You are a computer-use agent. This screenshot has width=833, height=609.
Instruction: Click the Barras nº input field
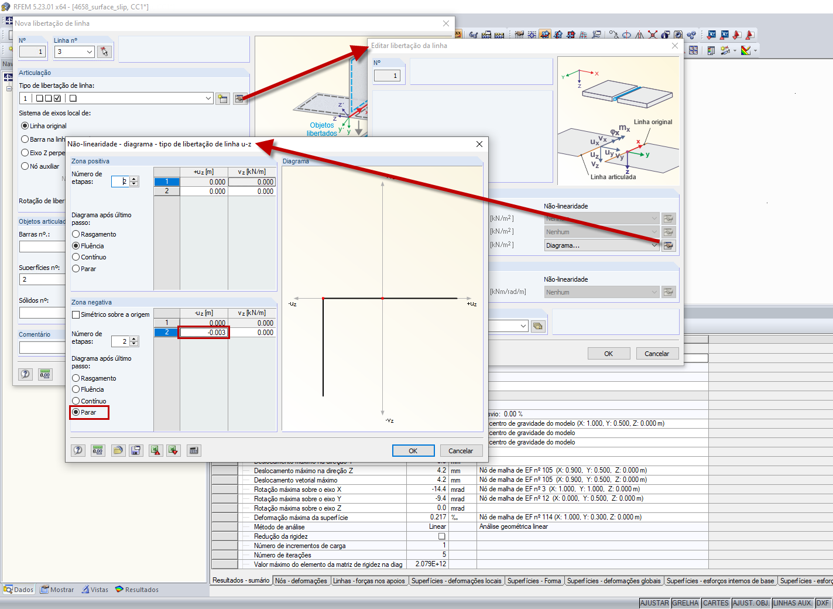click(x=42, y=246)
